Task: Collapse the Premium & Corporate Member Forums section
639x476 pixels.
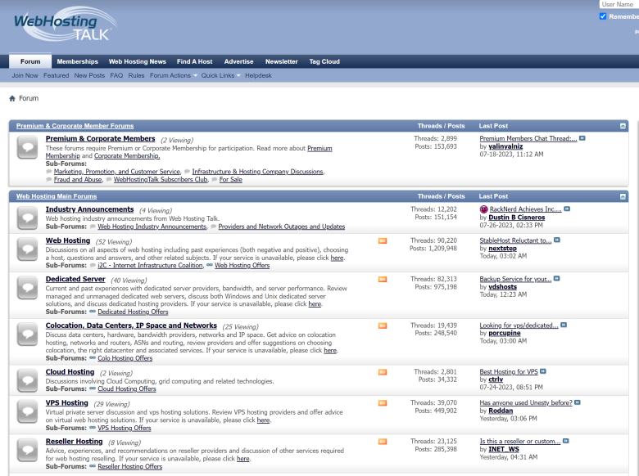Action: coord(623,126)
